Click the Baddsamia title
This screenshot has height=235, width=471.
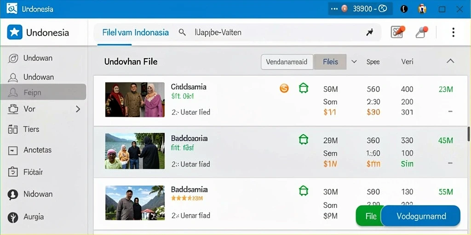pyautogui.click(x=189, y=190)
